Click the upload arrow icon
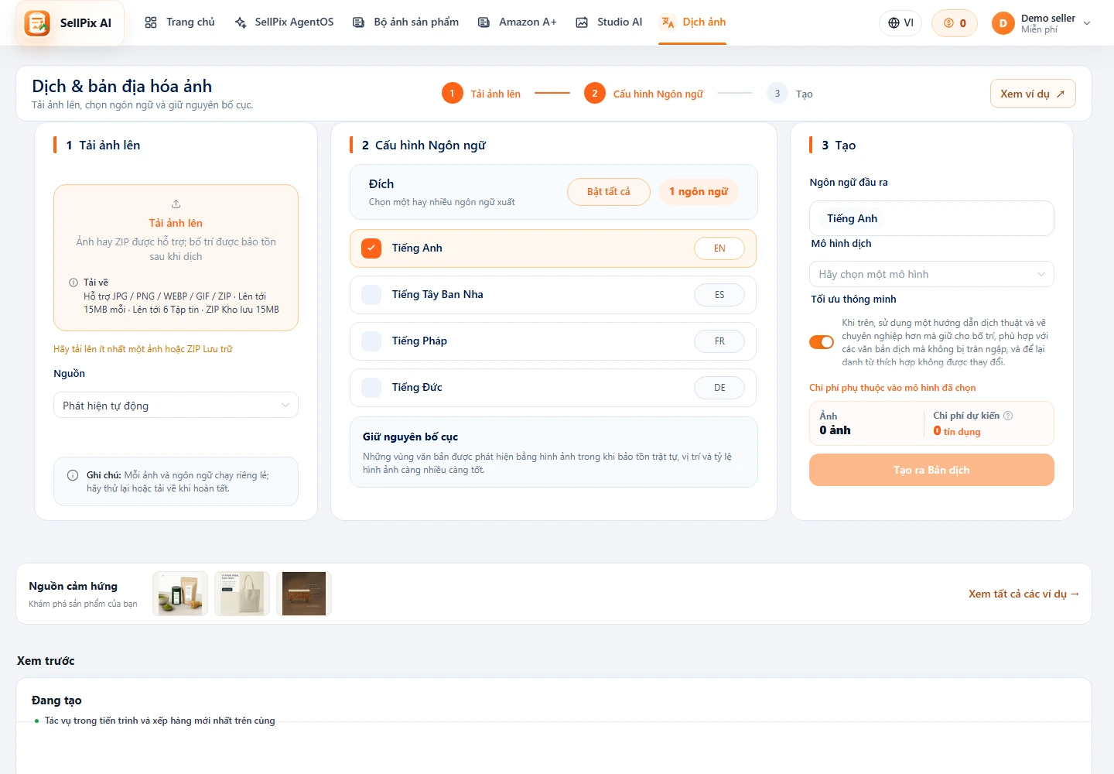 click(176, 204)
